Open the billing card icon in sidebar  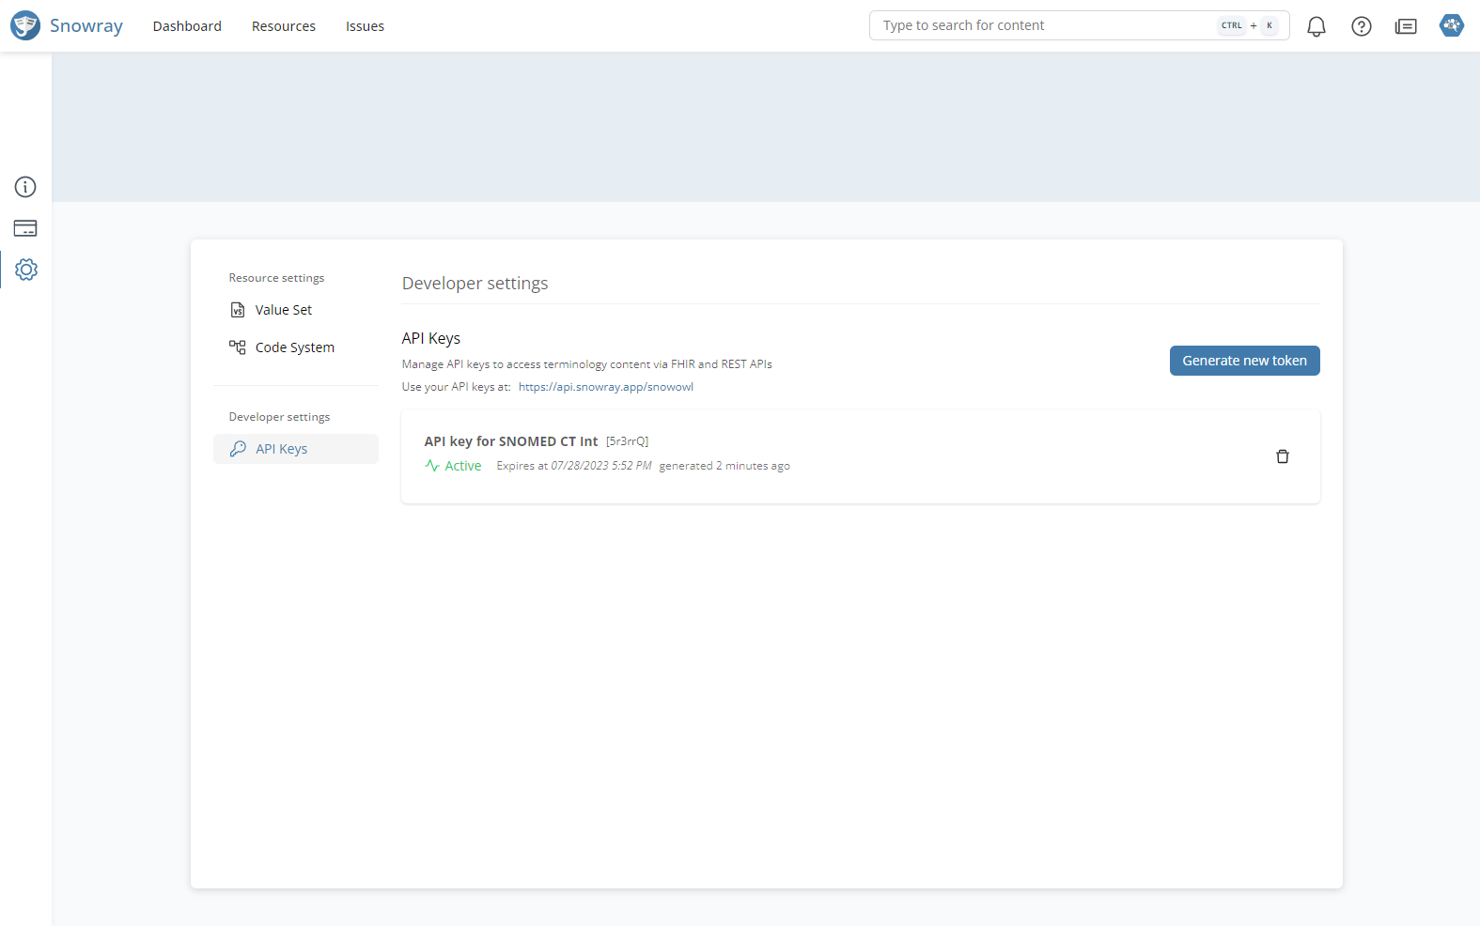coord(25,228)
